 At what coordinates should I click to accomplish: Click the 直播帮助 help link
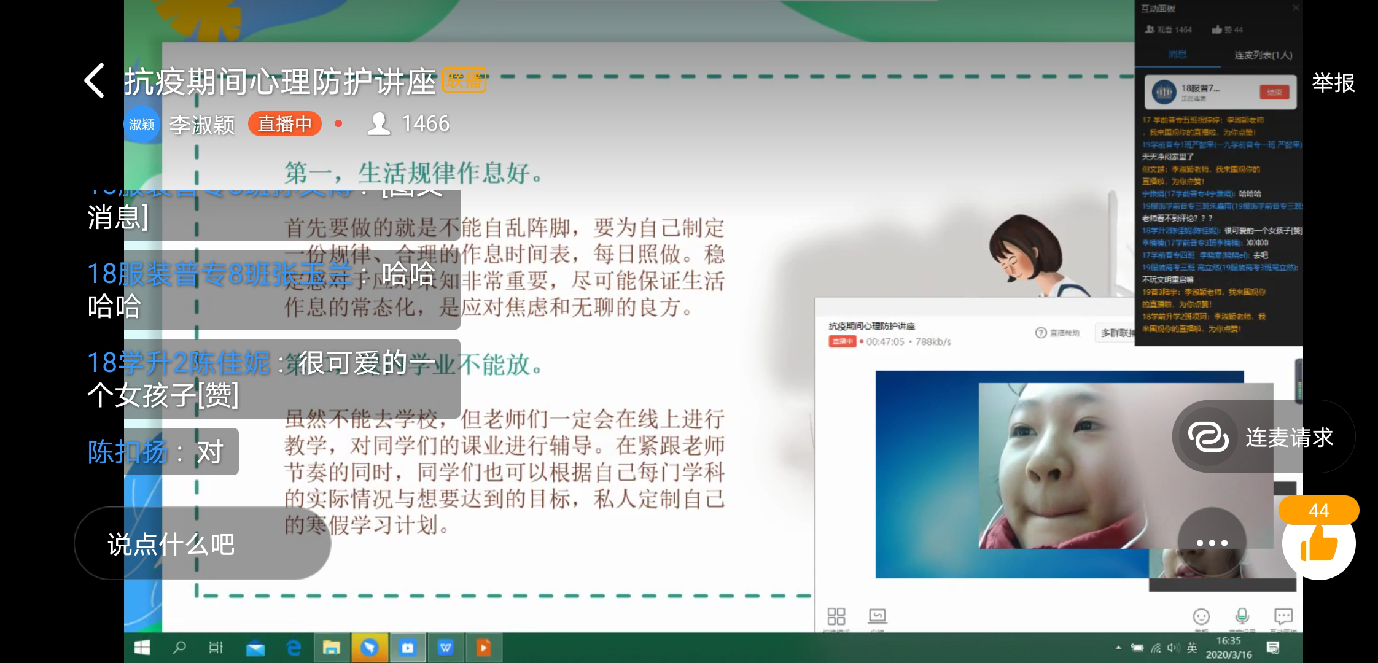(x=1058, y=333)
